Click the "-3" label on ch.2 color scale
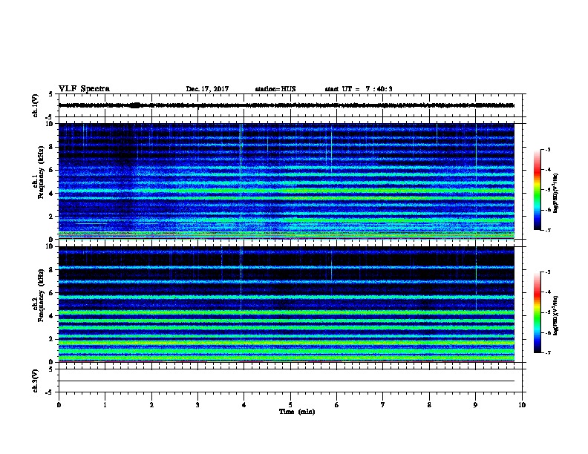This screenshot has height=454, width=588. click(x=547, y=272)
